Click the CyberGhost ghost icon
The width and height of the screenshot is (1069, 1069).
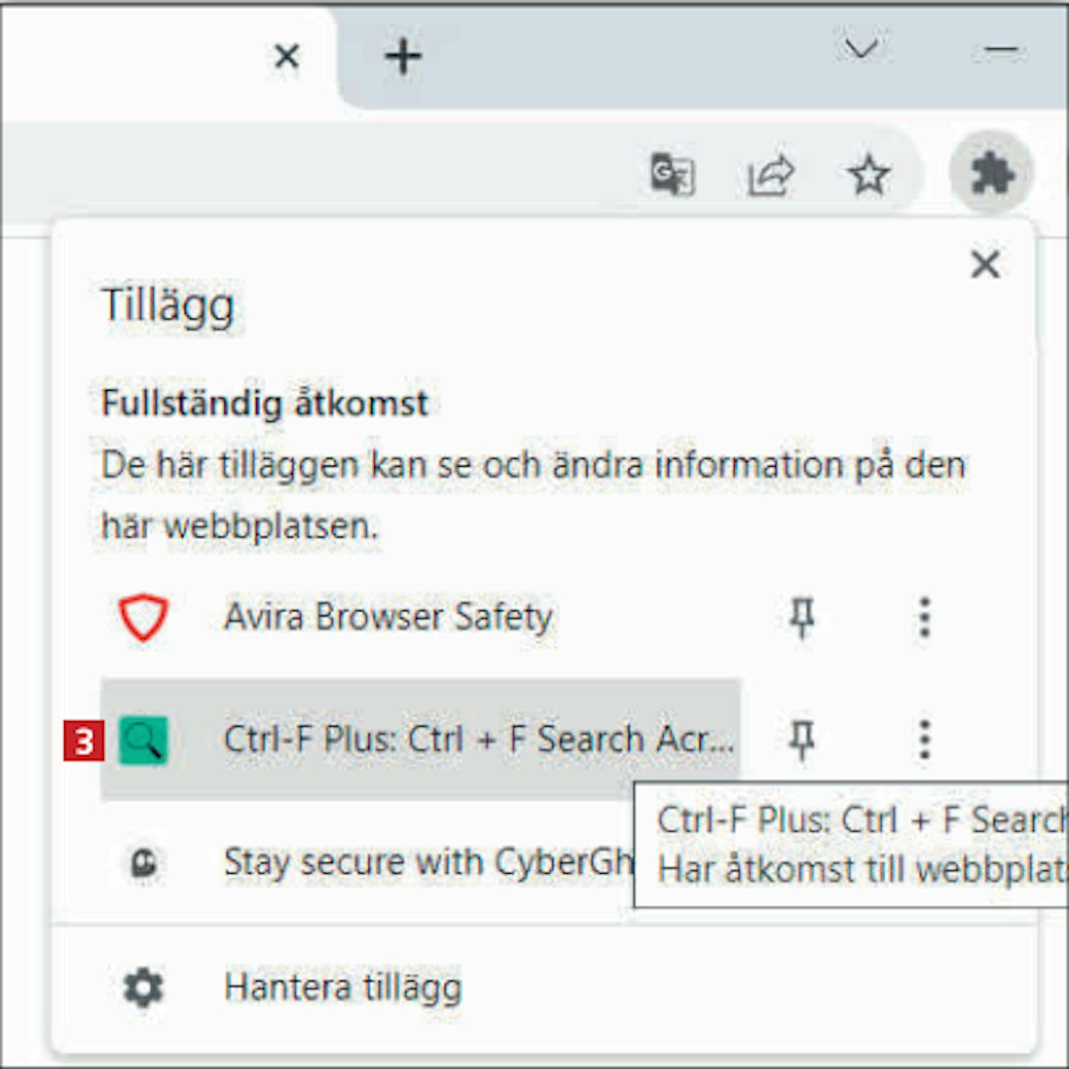[145, 863]
